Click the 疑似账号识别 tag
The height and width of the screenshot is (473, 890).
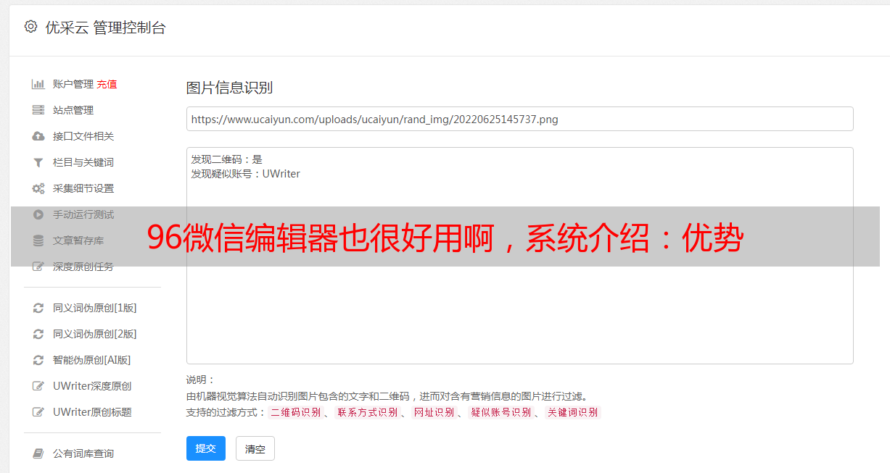click(x=501, y=412)
